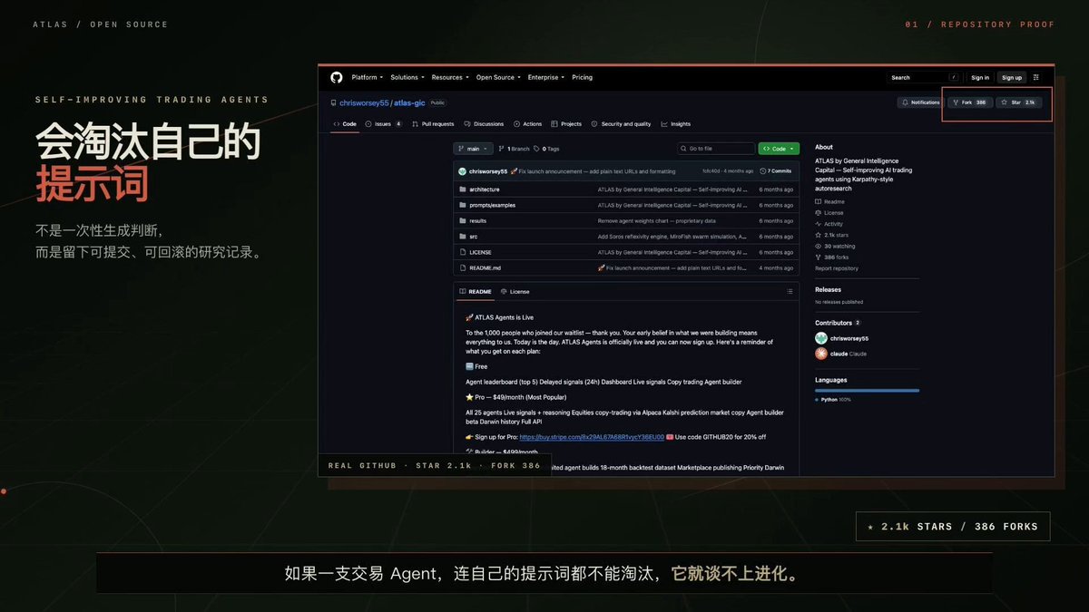Click the GitHub octocat logo

pos(336,77)
